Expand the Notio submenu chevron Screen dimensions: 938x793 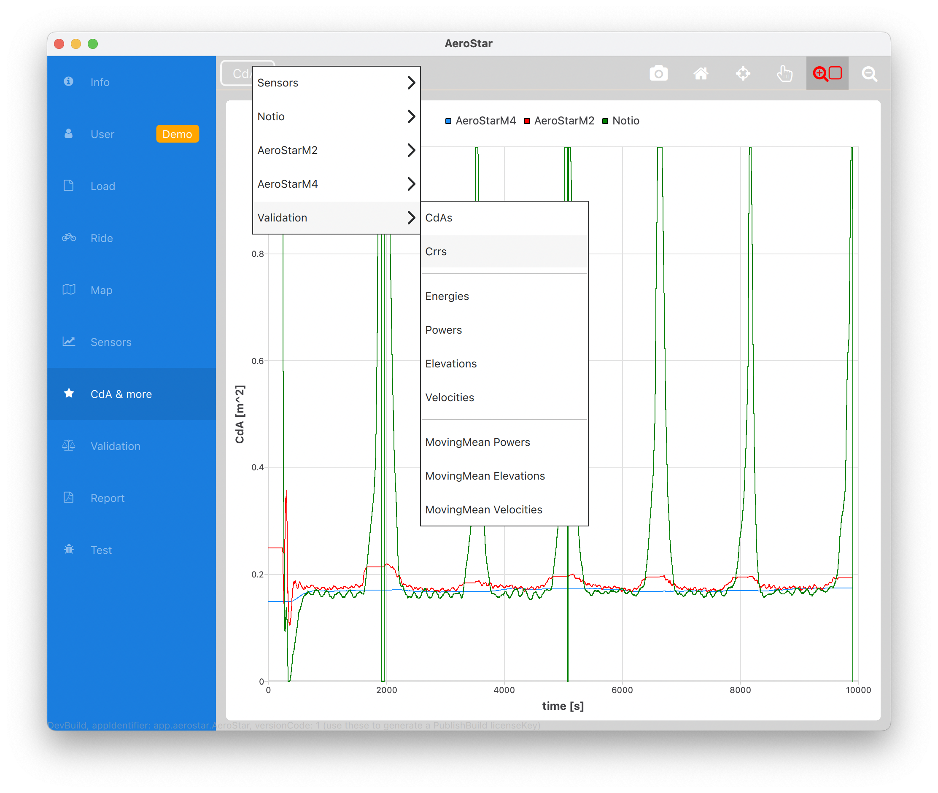411,116
